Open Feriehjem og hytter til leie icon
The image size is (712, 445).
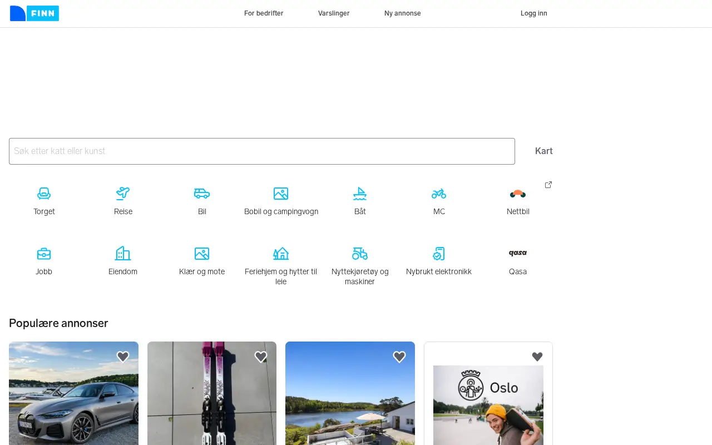coord(281,254)
